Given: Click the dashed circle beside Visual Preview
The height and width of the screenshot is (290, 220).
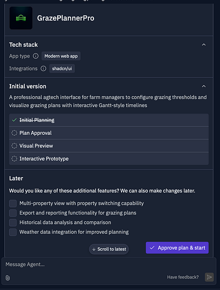Looking at the screenshot, I should [x=14, y=146].
